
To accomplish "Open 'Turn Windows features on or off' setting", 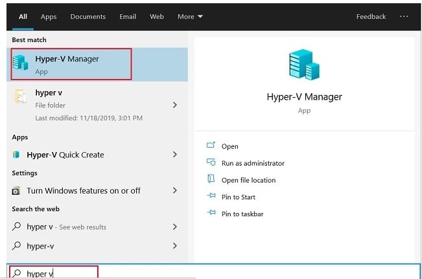I will pos(97,190).
